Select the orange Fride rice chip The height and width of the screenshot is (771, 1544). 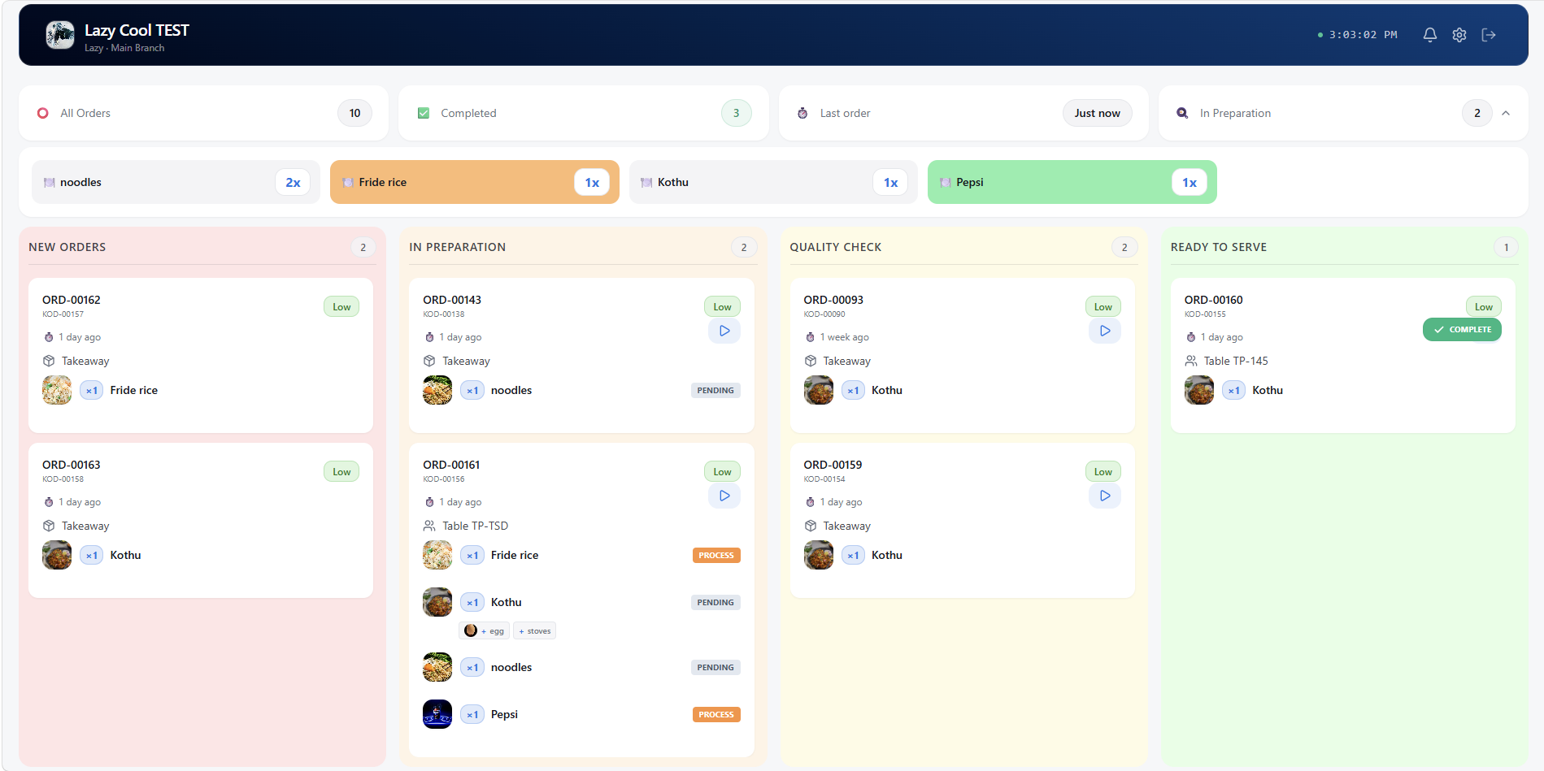point(475,182)
